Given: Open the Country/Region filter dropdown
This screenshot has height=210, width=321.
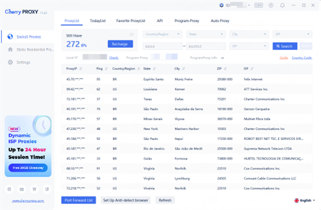Looking at the screenshot, I should point(163,34).
